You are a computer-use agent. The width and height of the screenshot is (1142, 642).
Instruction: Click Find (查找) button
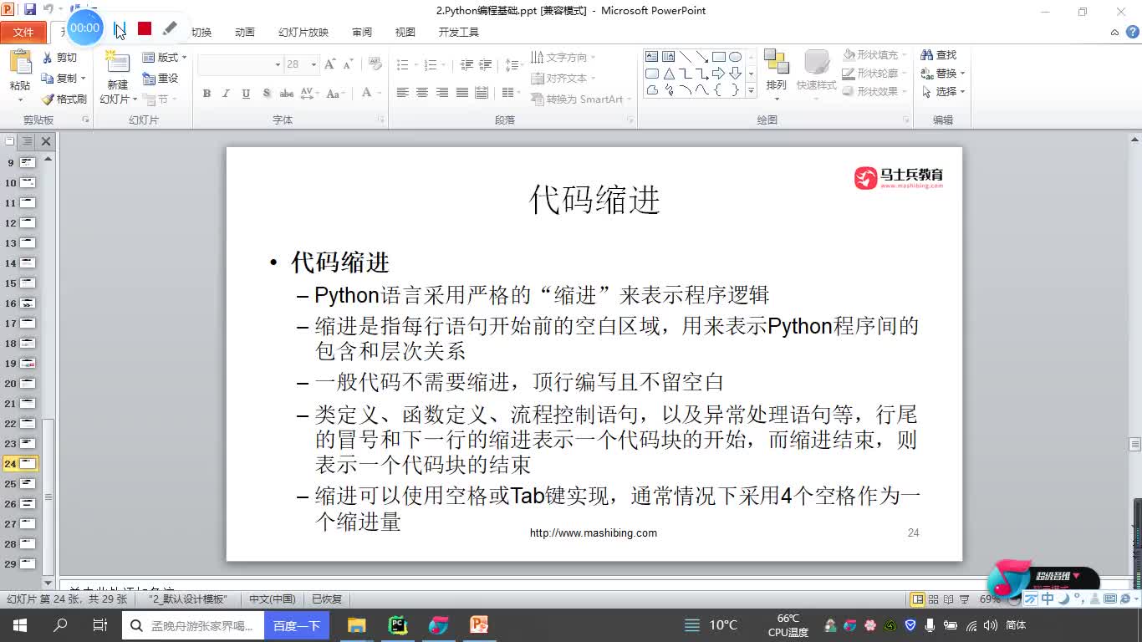point(939,55)
